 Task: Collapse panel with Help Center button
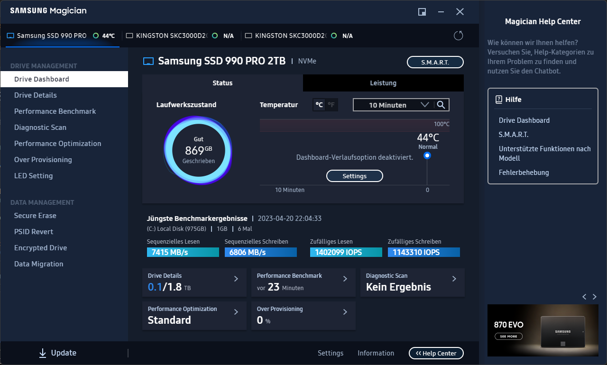click(x=436, y=353)
